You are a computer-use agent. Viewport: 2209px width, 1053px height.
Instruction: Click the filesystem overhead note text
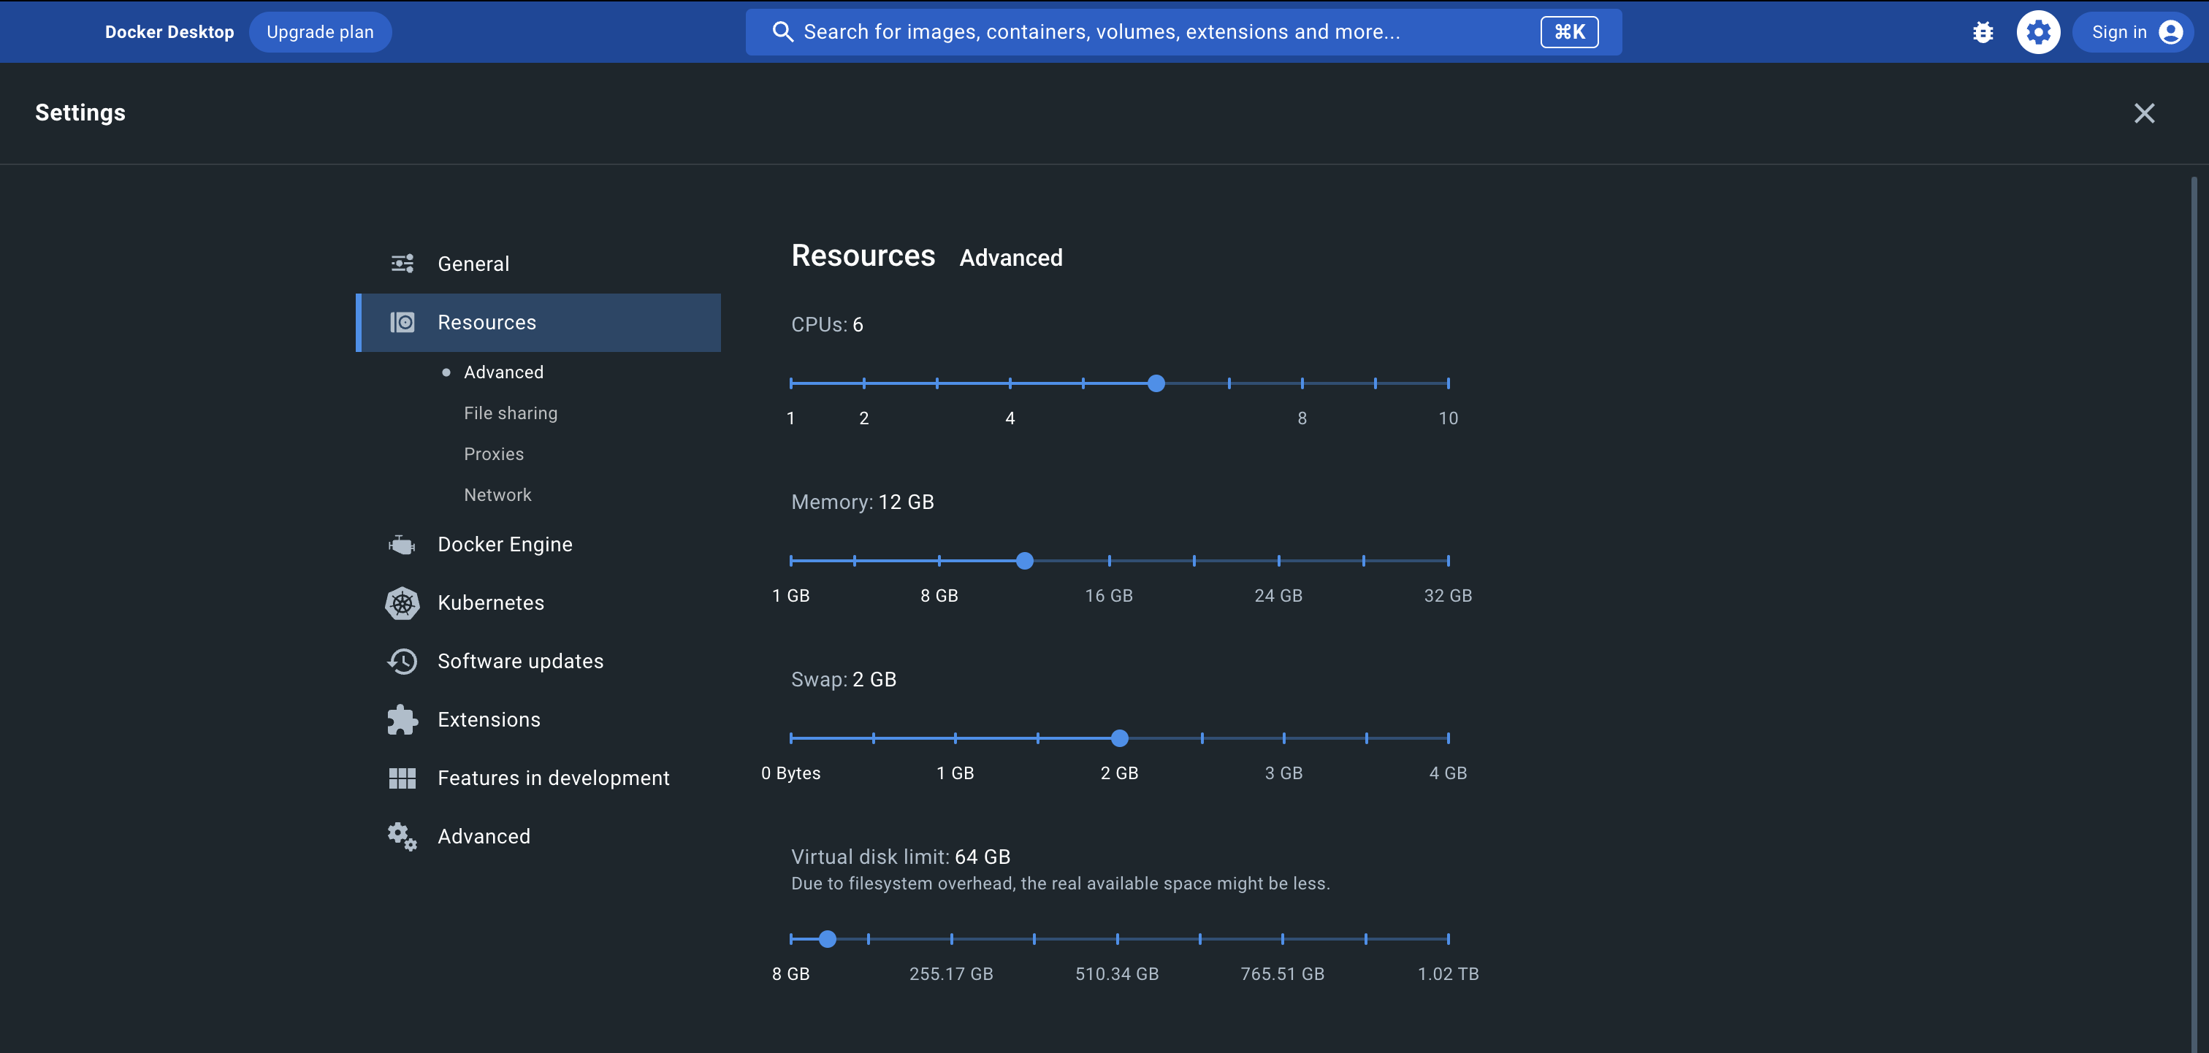pyautogui.click(x=1060, y=884)
